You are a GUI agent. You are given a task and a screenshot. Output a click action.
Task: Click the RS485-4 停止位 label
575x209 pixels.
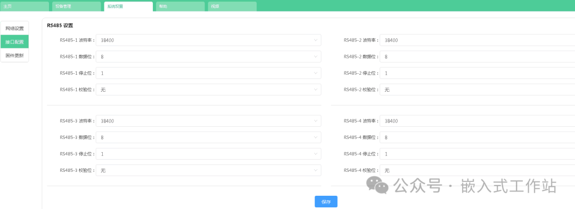tap(361, 154)
